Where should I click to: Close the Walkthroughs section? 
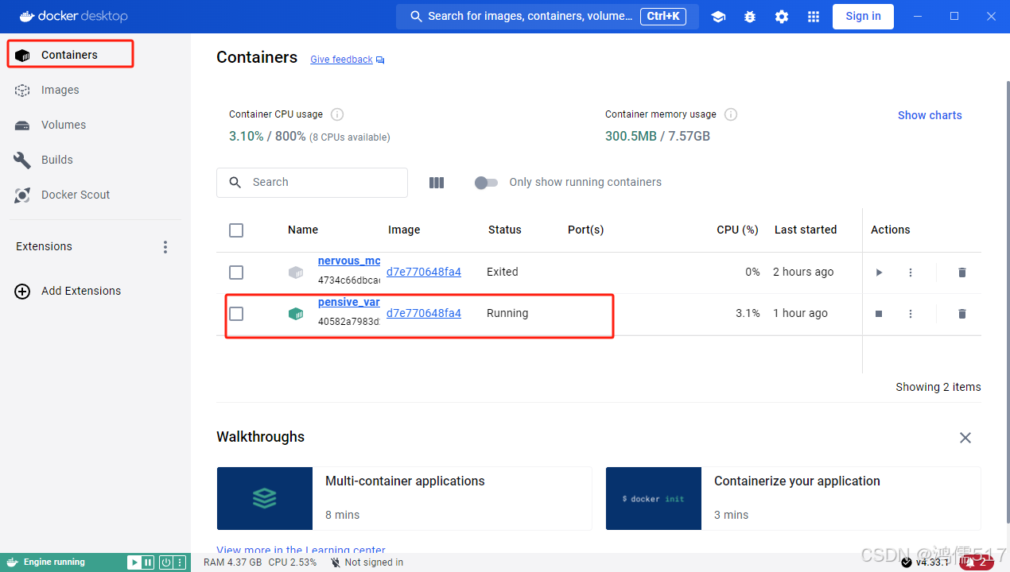pos(965,438)
